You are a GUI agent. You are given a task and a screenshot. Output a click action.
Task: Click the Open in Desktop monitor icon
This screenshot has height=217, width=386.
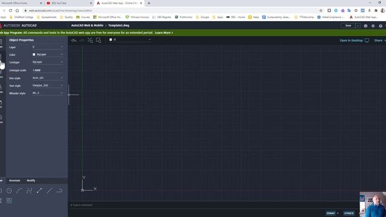pos(367,40)
